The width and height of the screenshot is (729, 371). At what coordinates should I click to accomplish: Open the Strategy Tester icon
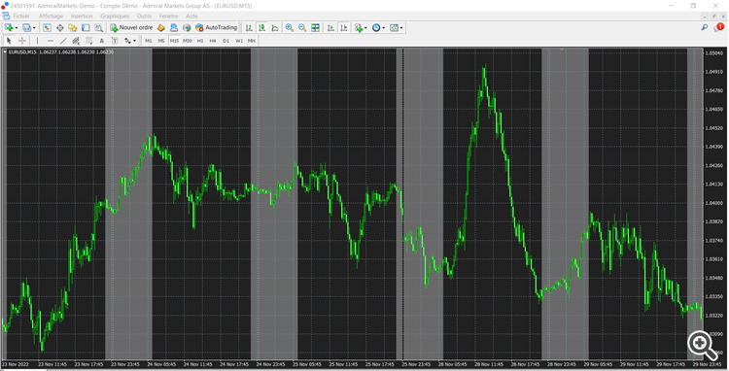(x=98, y=28)
